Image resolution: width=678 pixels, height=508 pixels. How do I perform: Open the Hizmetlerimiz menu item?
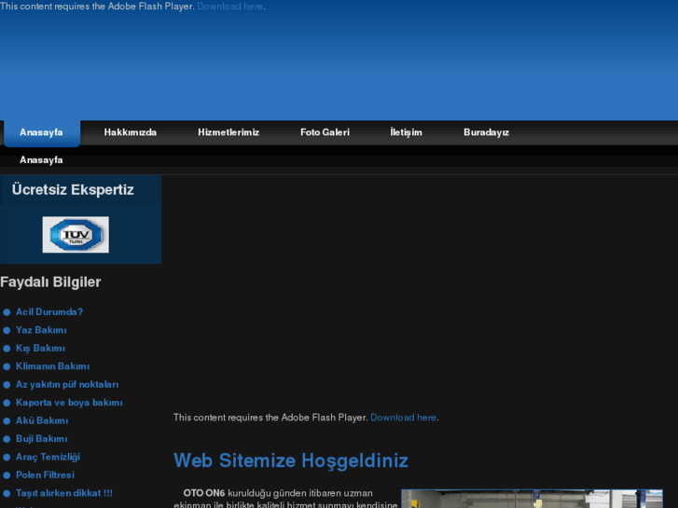pyautogui.click(x=228, y=132)
